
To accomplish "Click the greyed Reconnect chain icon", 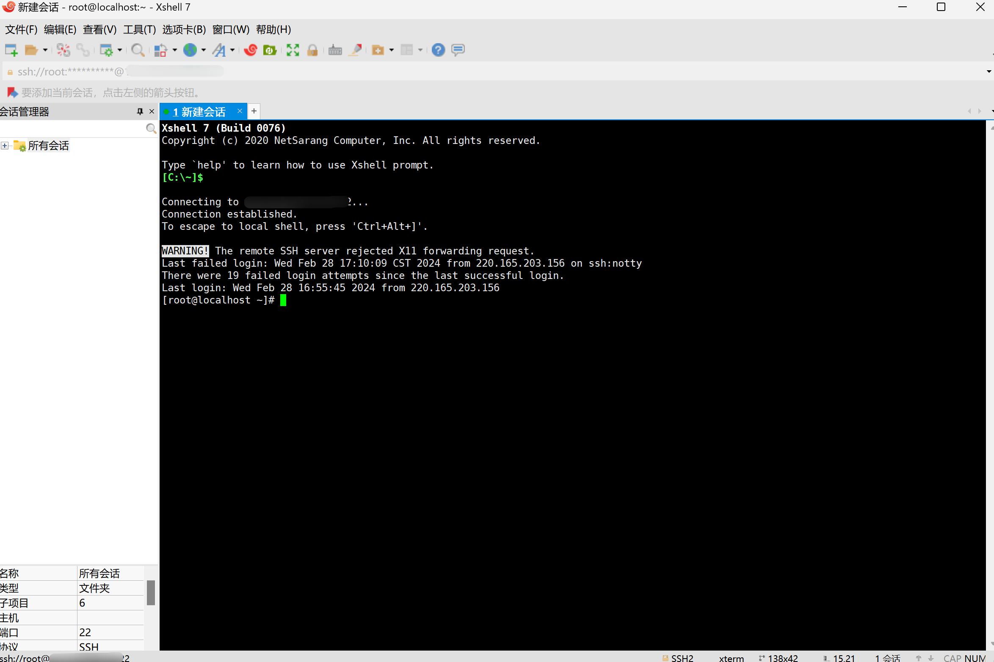I will 83,50.
